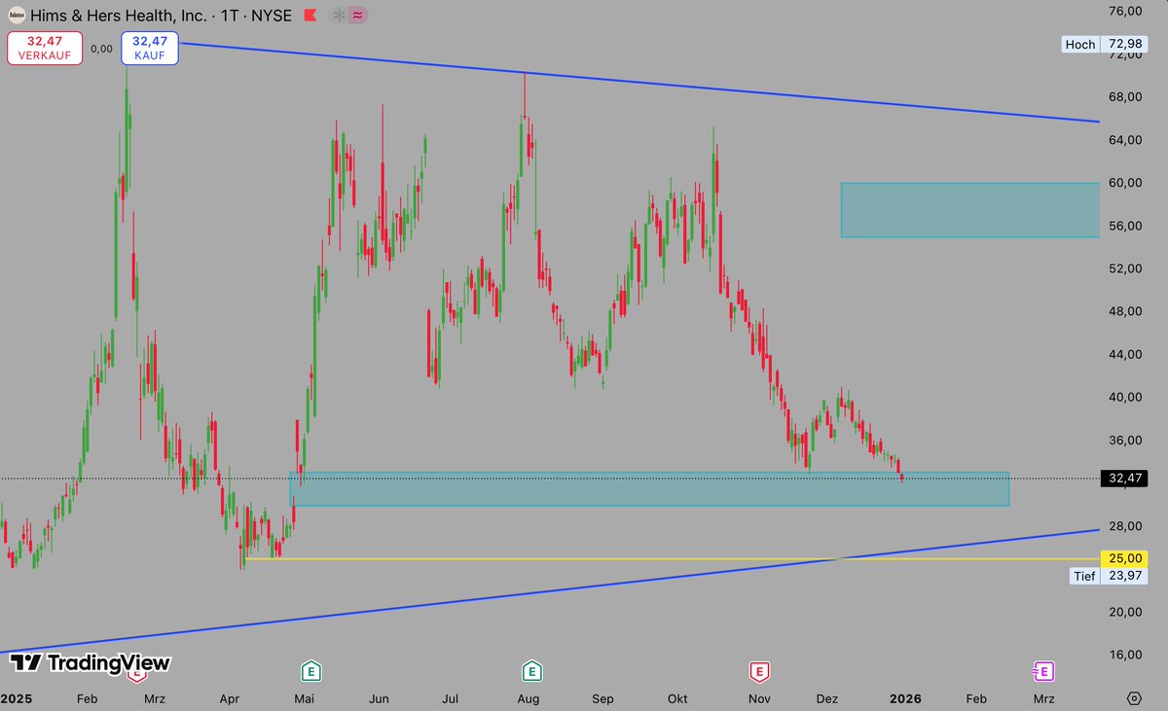Screen dimensions: 1168x711
Task: Click the 32,47 KAUF buy button
Action: pyautogui.click(x=150, y=48)
